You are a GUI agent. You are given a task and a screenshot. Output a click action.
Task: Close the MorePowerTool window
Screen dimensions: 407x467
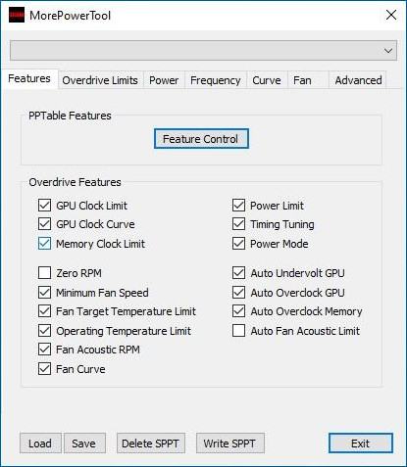(391, 15)
